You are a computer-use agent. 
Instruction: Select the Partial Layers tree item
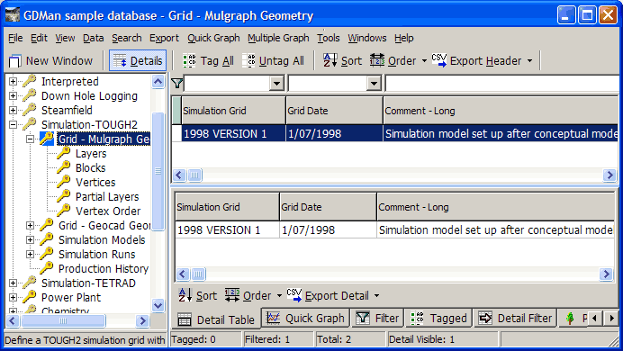(107, 196)
